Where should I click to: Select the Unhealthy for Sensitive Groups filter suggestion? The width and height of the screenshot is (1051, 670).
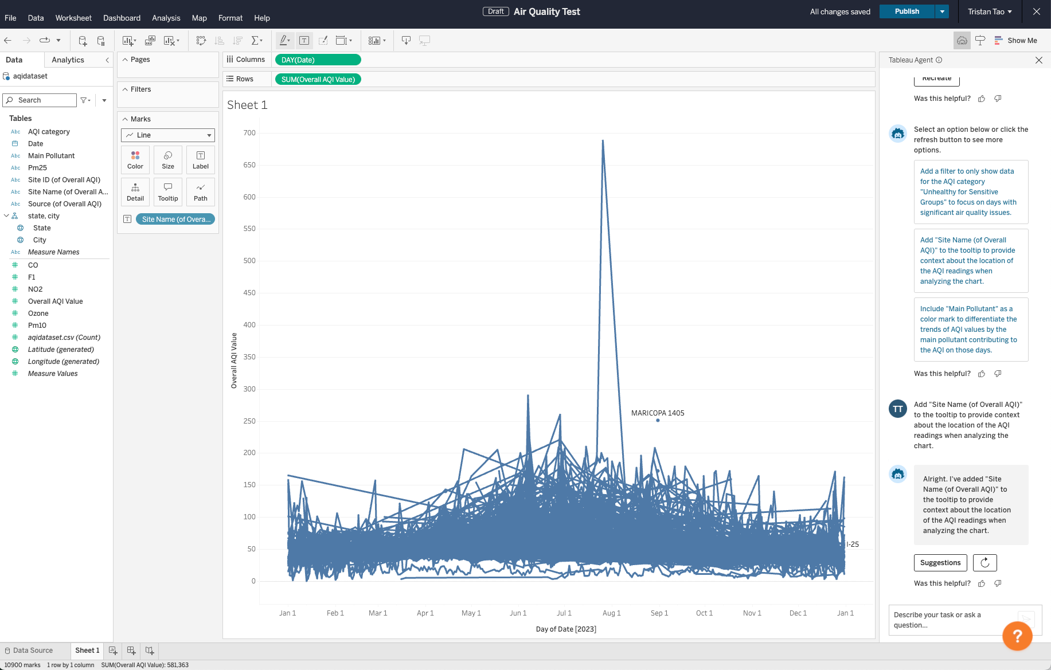point(971,192)
